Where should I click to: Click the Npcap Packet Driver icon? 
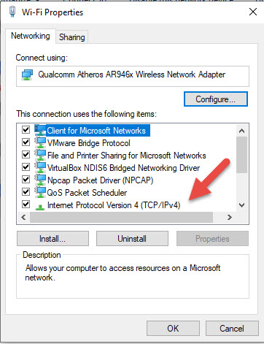point(40,180)
